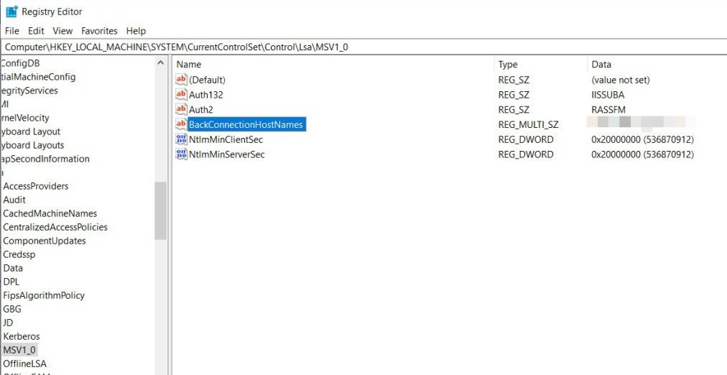Click the binary DWORD icon for NtlmMinServerSec
This screenshot has height=375, width=727.
pos(181,154)
